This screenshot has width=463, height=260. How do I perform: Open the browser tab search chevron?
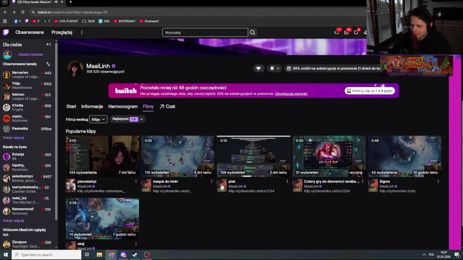pyautogui.click(x=5, y=2)
